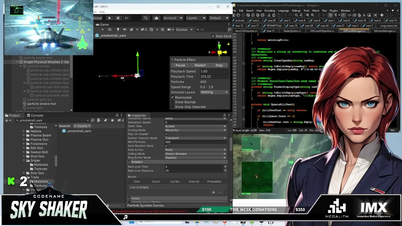Open Unity cloud services icon
The width and height of the screenshot is (402, 226).
tap(156, 18)
